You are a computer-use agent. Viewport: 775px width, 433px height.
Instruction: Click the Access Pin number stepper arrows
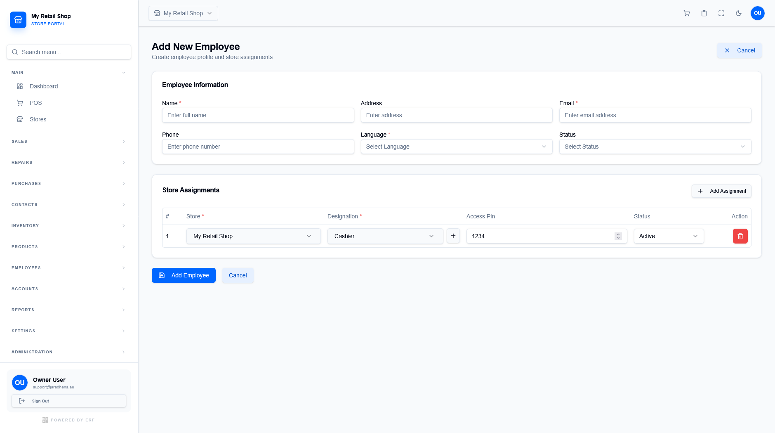tap(618, 236)
